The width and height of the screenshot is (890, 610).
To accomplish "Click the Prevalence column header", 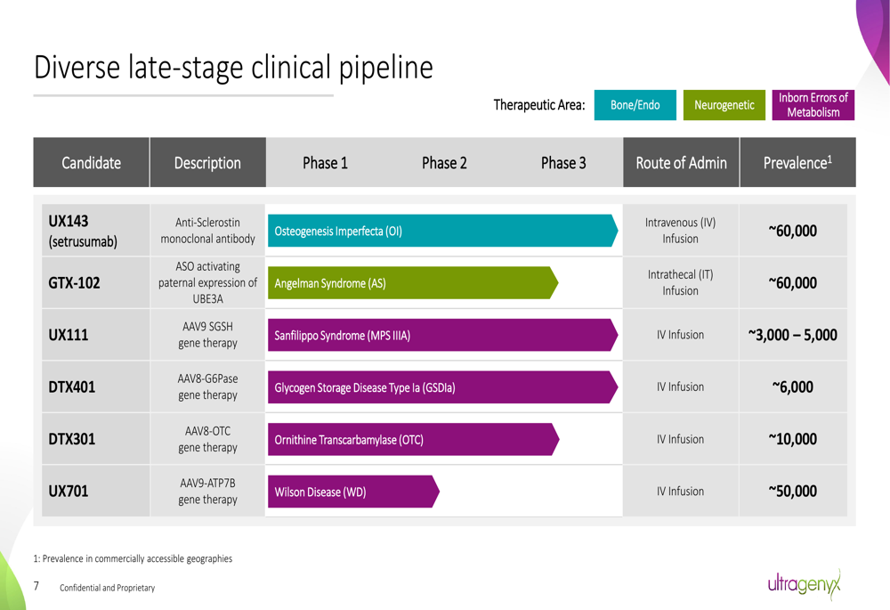I will point(797,162).
